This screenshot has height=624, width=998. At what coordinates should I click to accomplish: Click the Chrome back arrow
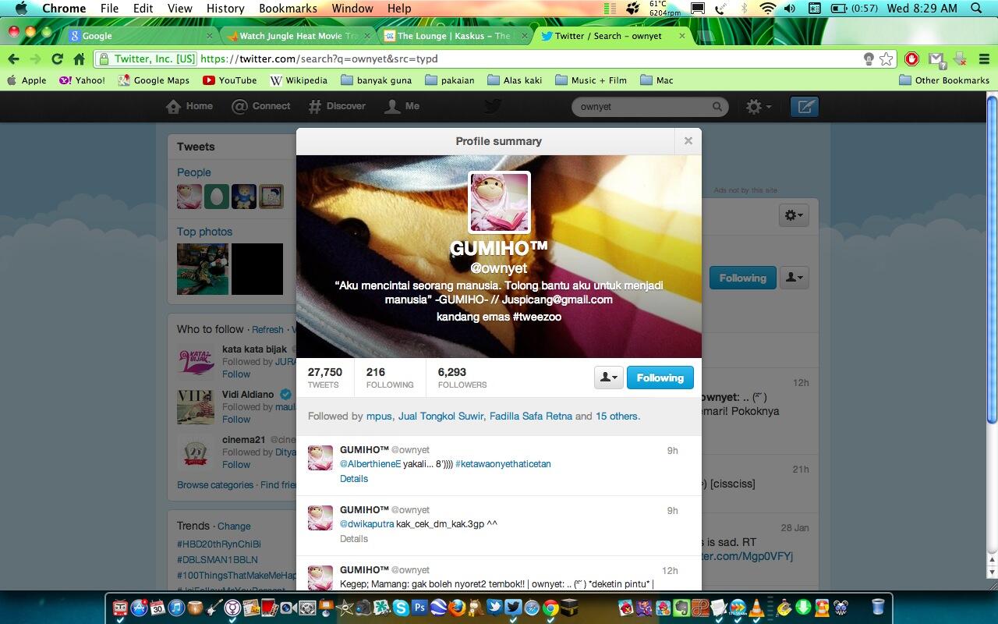[13, 58]
